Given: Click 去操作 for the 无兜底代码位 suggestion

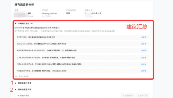Looking at the screenshot, I should point(144,37).
